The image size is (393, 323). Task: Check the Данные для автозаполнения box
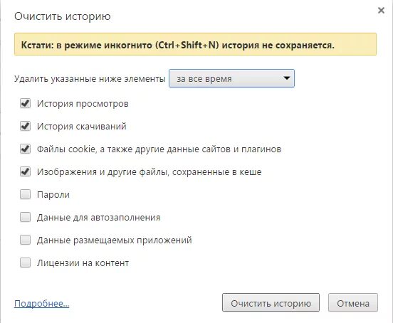[26, 217]
